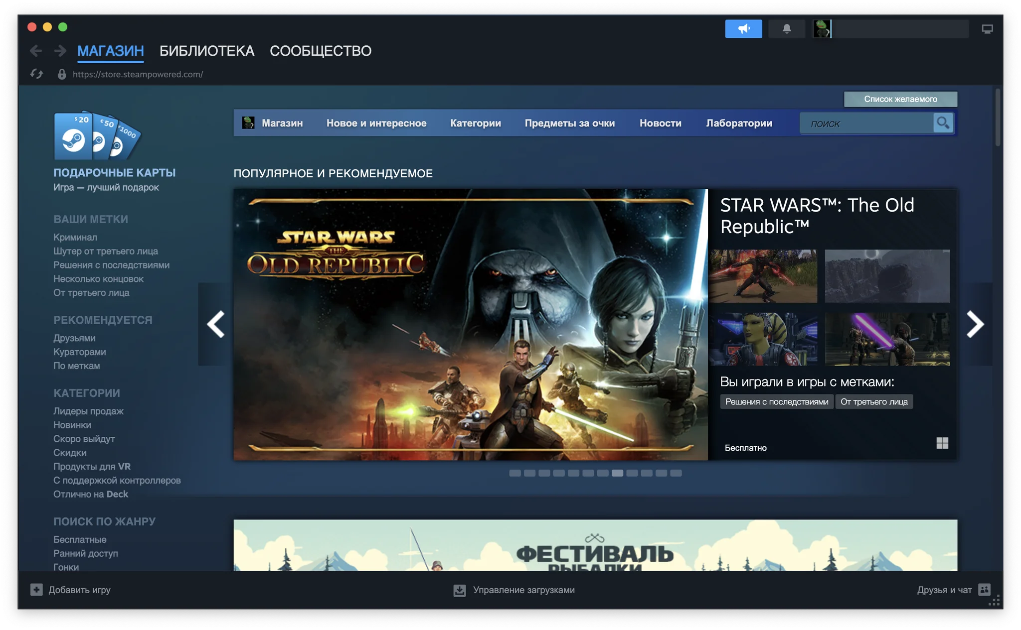
Task: Switch to the БИБЛИОТЕКА tab
Action: click(206, 51)
